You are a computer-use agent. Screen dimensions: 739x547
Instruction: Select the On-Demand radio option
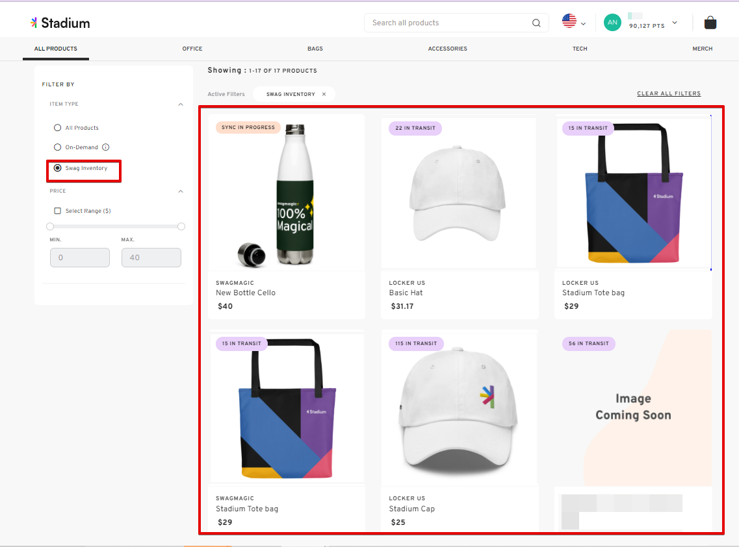58,147
